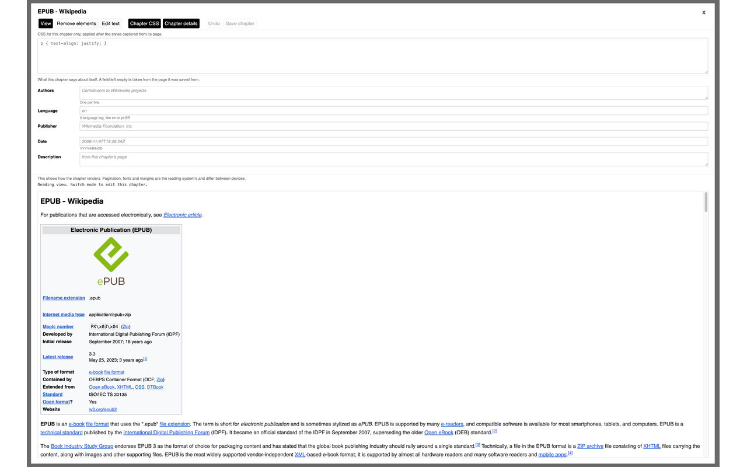Open the Filename extension link in infobox
This screenshot has height=467, width=747.
[x=64, y=298]
